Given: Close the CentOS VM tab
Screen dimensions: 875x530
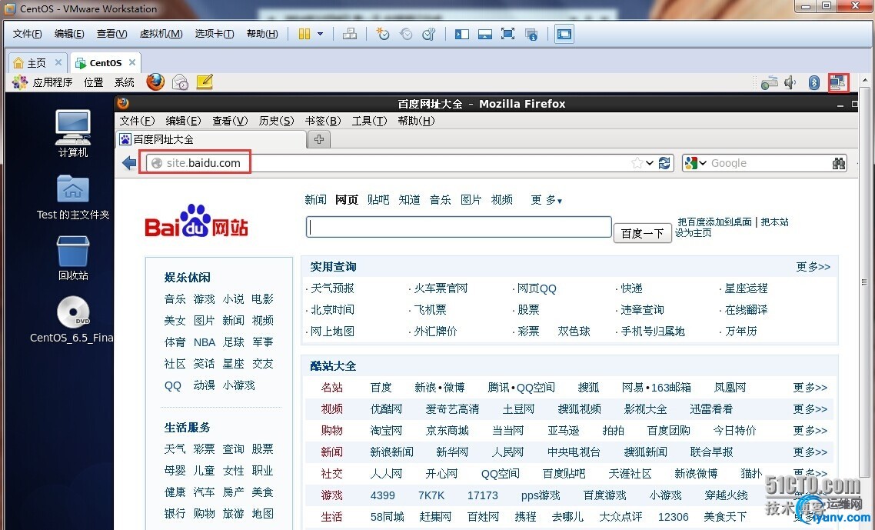Looking at the screenshot, I should [x=132, y=62].
